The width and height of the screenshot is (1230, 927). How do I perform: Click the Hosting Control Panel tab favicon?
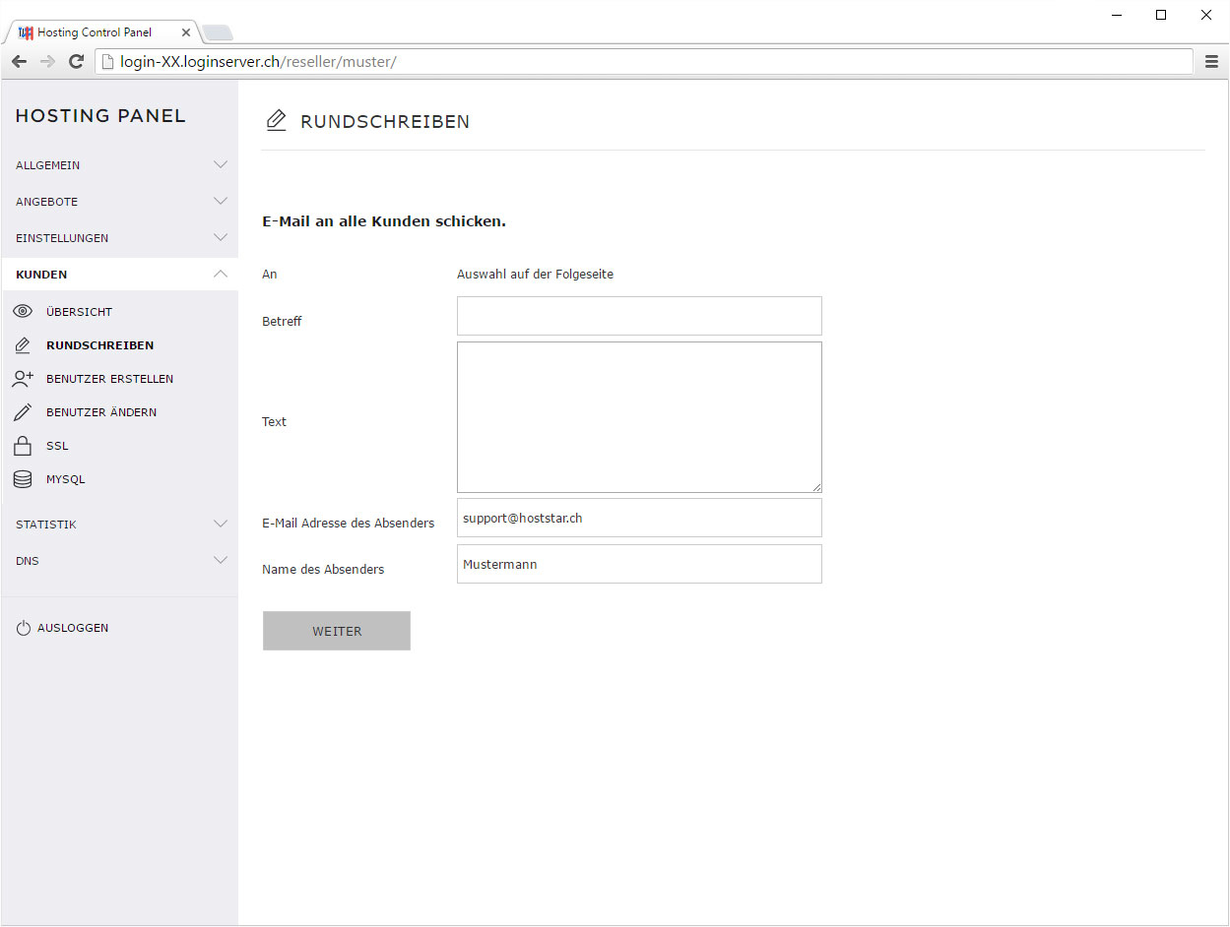pos(26,32)
